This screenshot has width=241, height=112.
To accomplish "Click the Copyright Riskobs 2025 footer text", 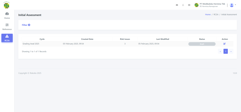I will click(30, 73).
